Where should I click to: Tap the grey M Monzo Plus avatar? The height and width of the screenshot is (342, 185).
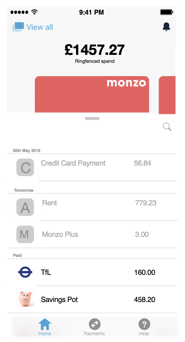[25, 234]
